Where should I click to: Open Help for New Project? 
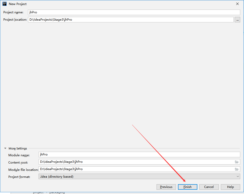tap(230, 187)
